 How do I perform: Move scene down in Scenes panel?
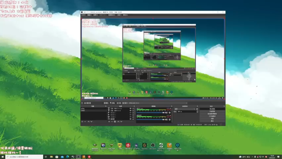coord(92,122)
